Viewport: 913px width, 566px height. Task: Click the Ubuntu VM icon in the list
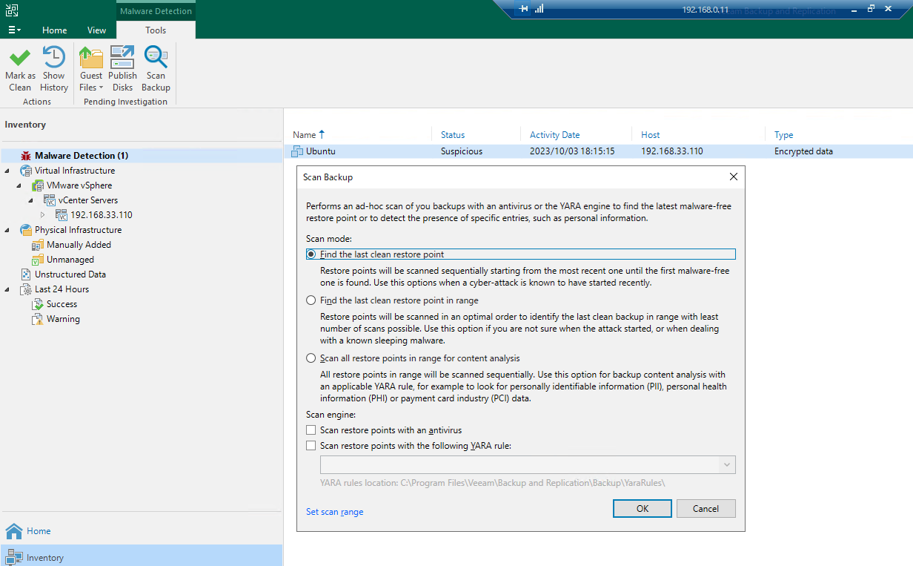pos(297,151)
